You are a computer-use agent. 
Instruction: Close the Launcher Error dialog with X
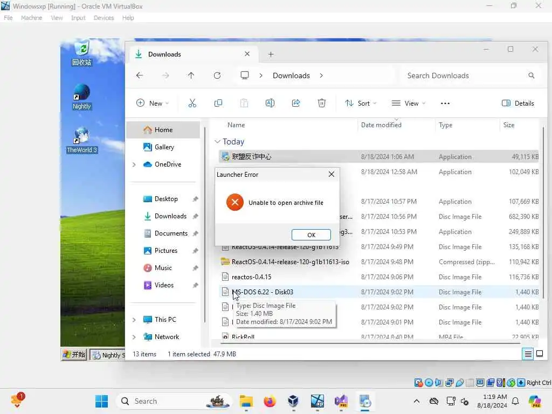coord(332,174)
